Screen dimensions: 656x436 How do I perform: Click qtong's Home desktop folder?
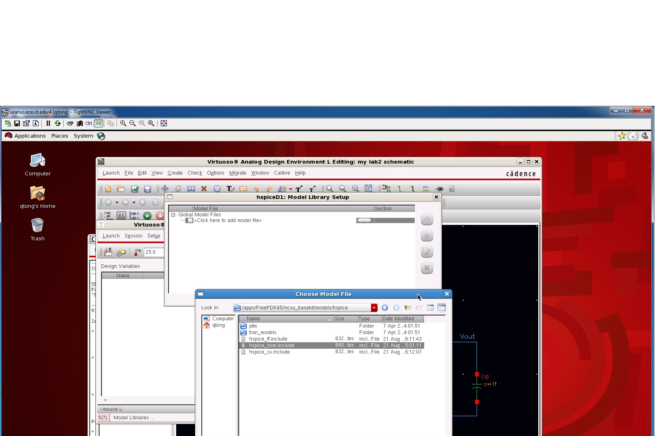coord(38,197)
